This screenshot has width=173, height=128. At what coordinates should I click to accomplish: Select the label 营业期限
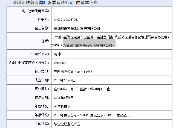[42, 89]
